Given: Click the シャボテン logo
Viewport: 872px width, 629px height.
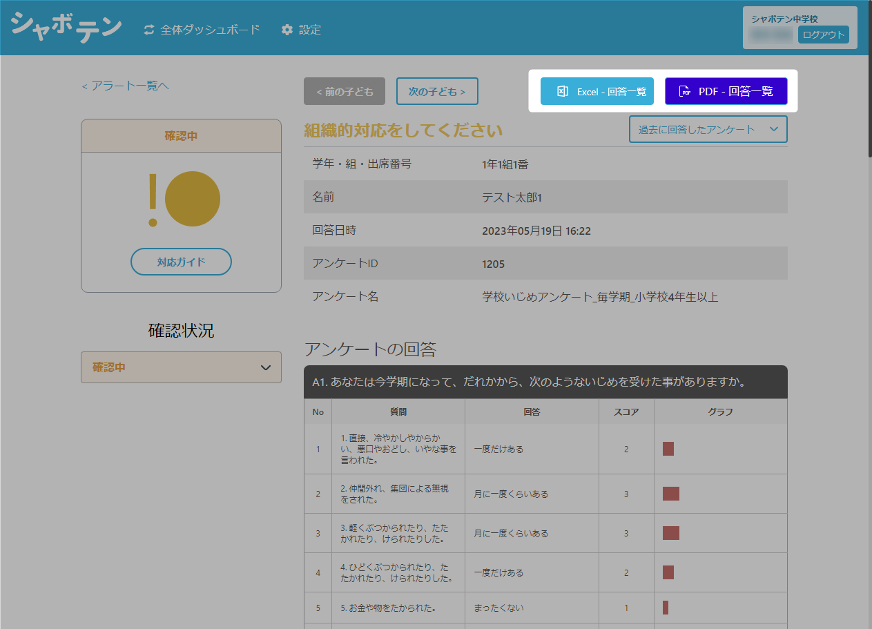Looking at the screenshot, I should (66, 27).
